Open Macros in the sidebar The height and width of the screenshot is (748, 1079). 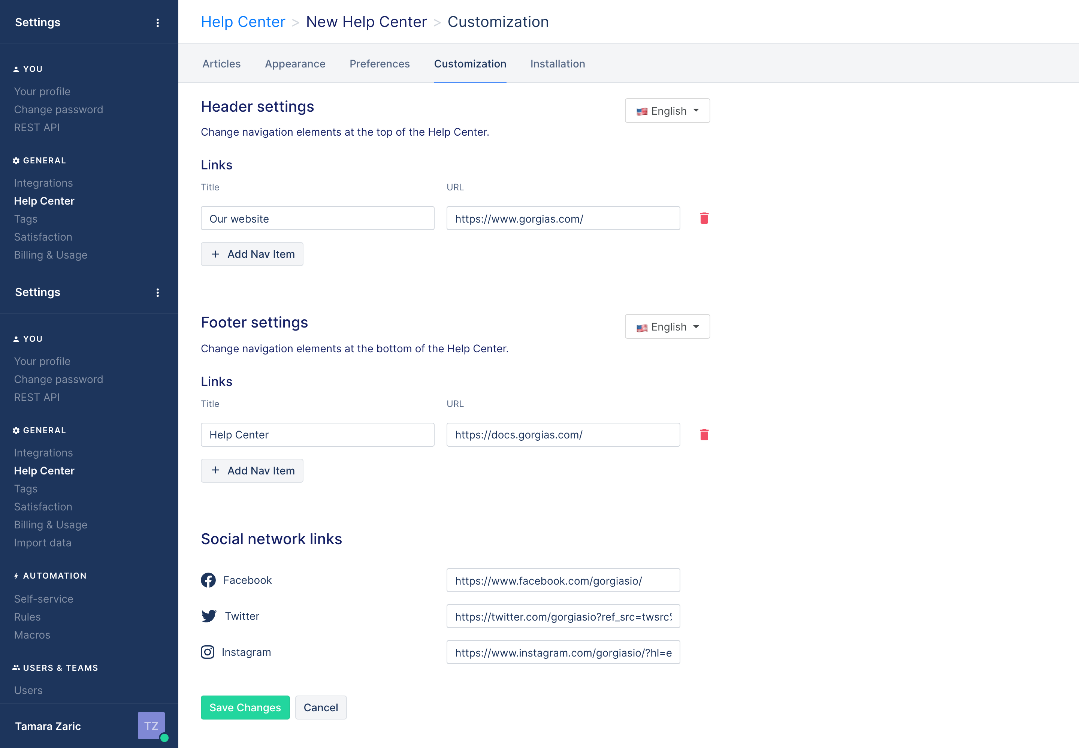[32, 635]
